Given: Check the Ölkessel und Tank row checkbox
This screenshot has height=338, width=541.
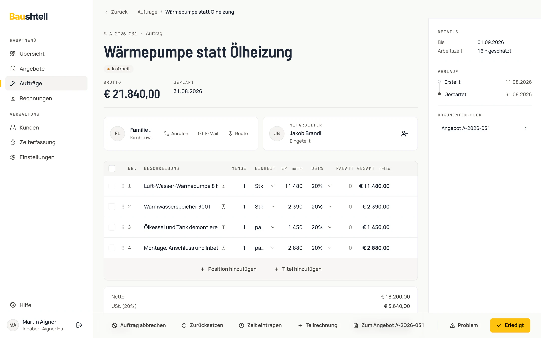Looking at the screenshot, I should tap(112, 227).
